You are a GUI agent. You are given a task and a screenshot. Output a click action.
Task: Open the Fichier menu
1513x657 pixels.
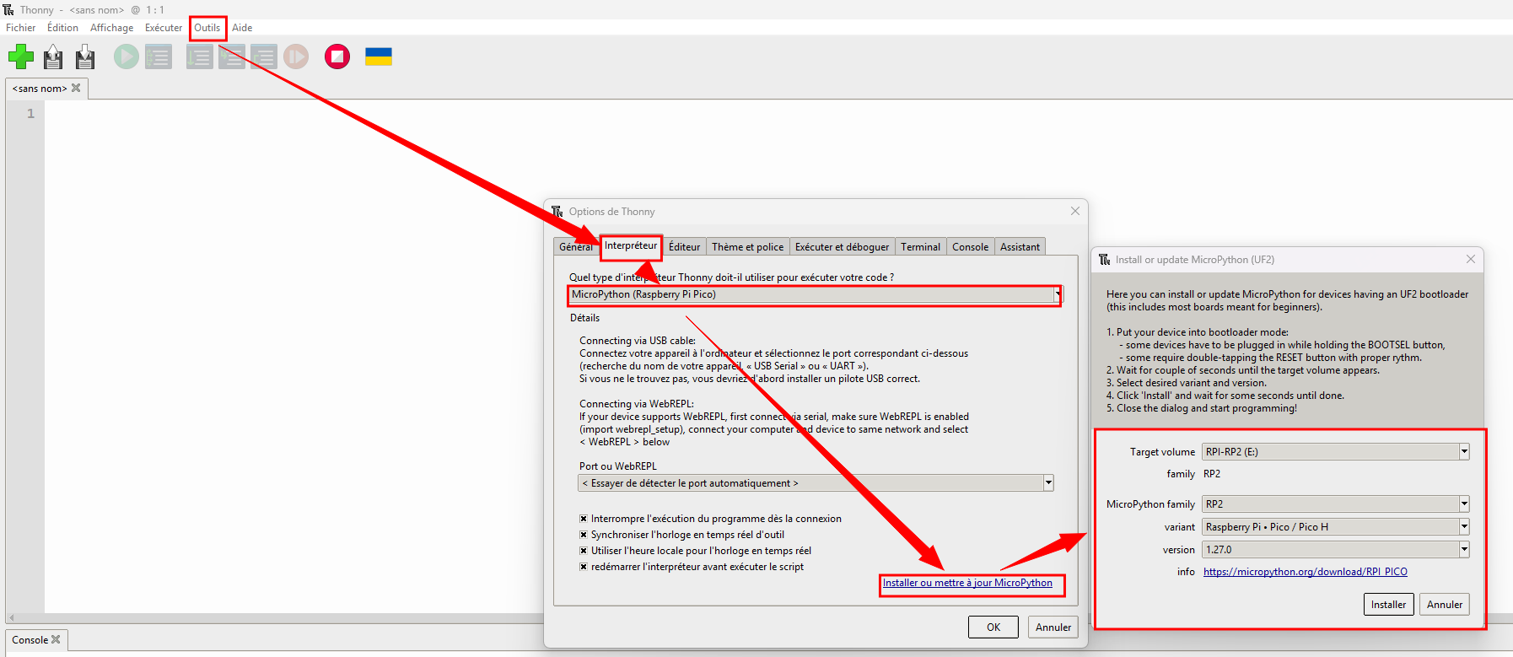coord(21,28)
